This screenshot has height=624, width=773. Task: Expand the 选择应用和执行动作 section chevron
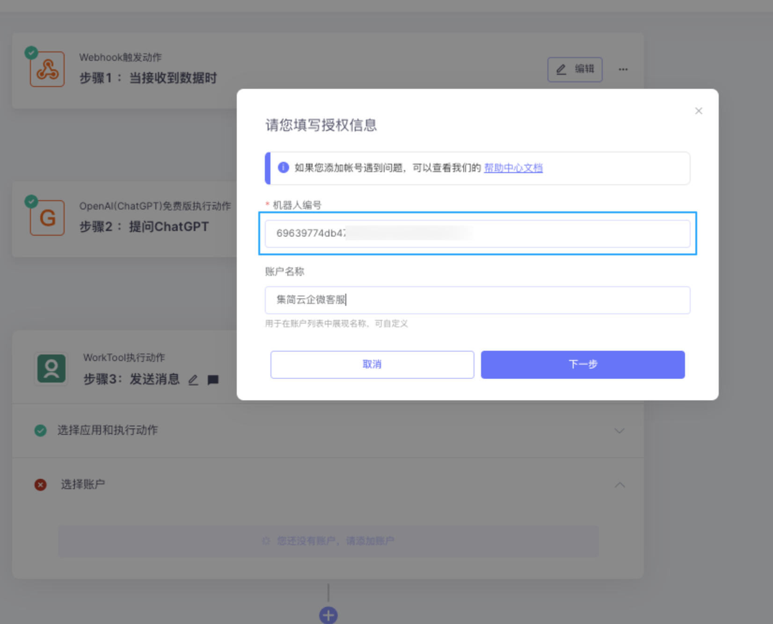coord(620,430)
